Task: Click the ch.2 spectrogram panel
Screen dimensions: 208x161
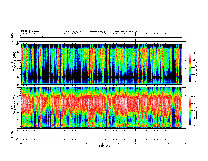Action: click(x=101, y=108)
